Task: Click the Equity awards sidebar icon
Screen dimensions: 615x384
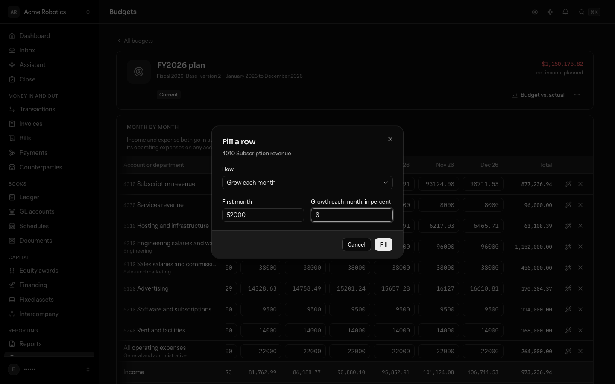Action: coord(12,271)
